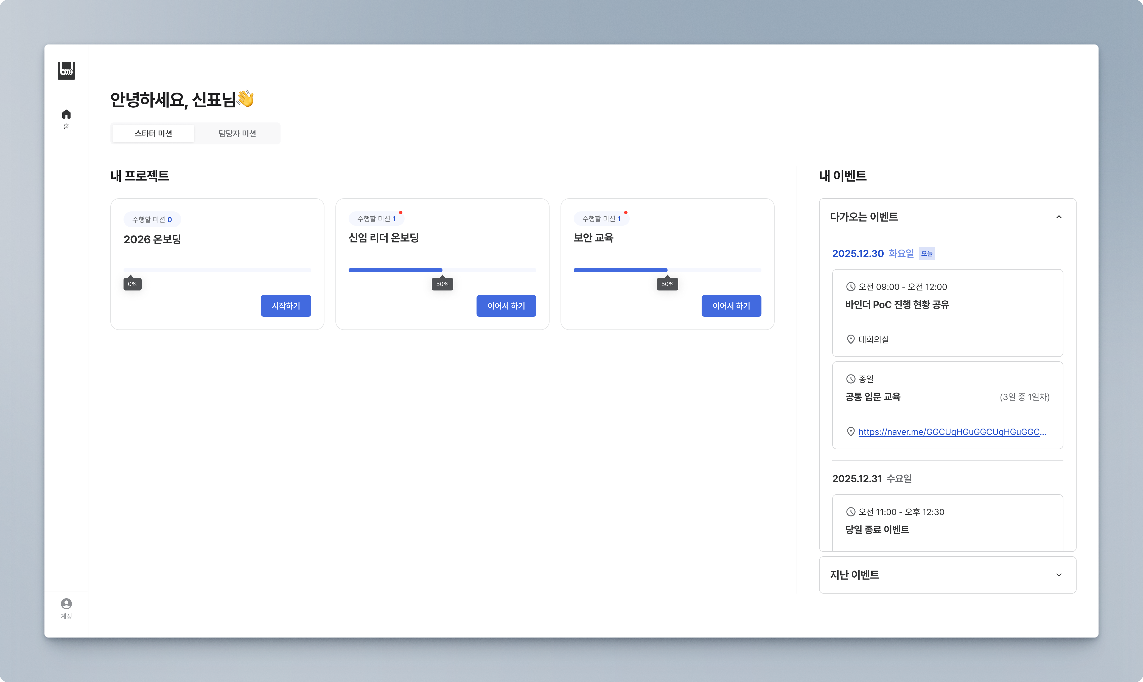Click the clock icon for the 오전 11:00 event
This screenshot has width=1143, height=682.
[x=850, y=511]
